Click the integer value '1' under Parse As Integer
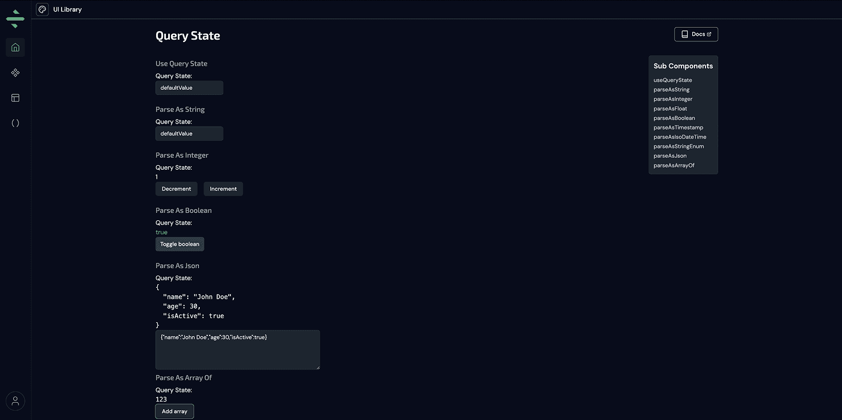Viewport: 842px width, 420px height. [x=157, y=177]
